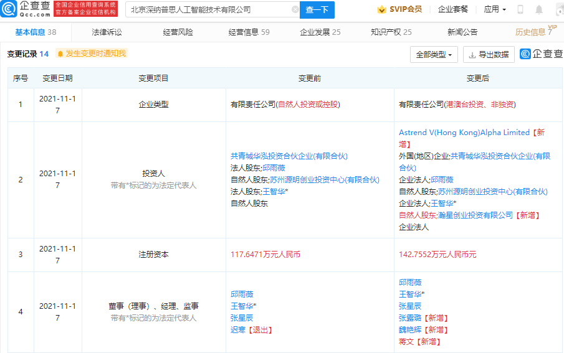Open the mobile phone app icon
The width and height of the screenshot is (564, 353).
[520, 10]
